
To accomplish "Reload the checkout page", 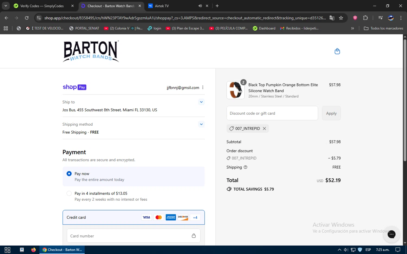I will click(27, 18).
